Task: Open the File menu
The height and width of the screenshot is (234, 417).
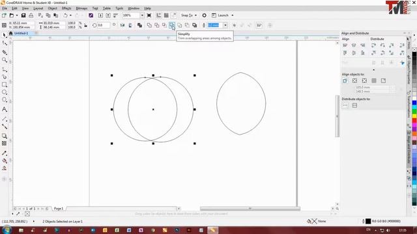Action: point(5,8)
